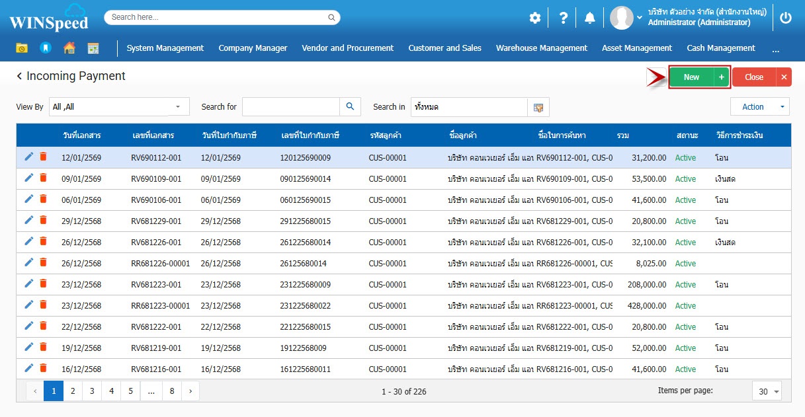Click the green New button
Screen dimensions: 805x417
(x=691, y=77)
